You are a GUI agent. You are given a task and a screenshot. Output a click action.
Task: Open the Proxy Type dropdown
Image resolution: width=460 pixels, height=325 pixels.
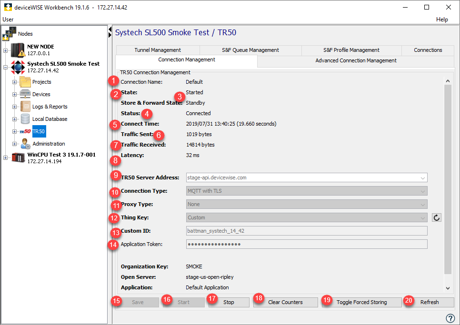pyautogui.click(x=422, y=204)
